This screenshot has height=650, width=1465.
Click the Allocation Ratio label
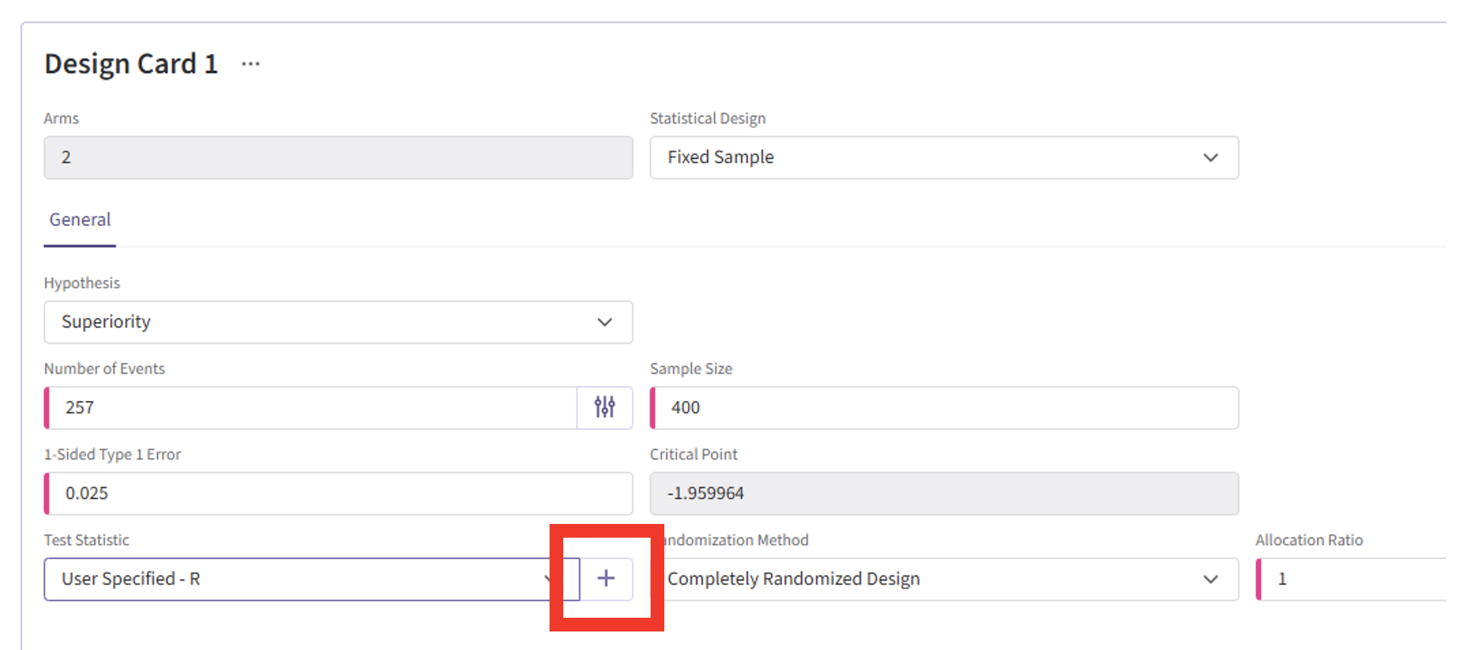point(1308,541)
